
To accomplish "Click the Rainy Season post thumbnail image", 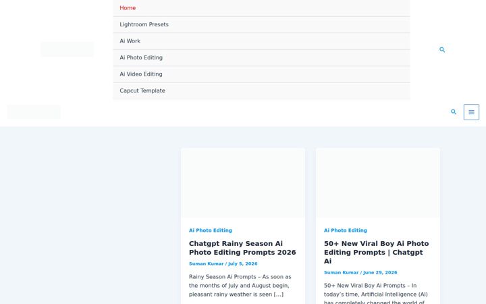I will (x=243, y=183).
